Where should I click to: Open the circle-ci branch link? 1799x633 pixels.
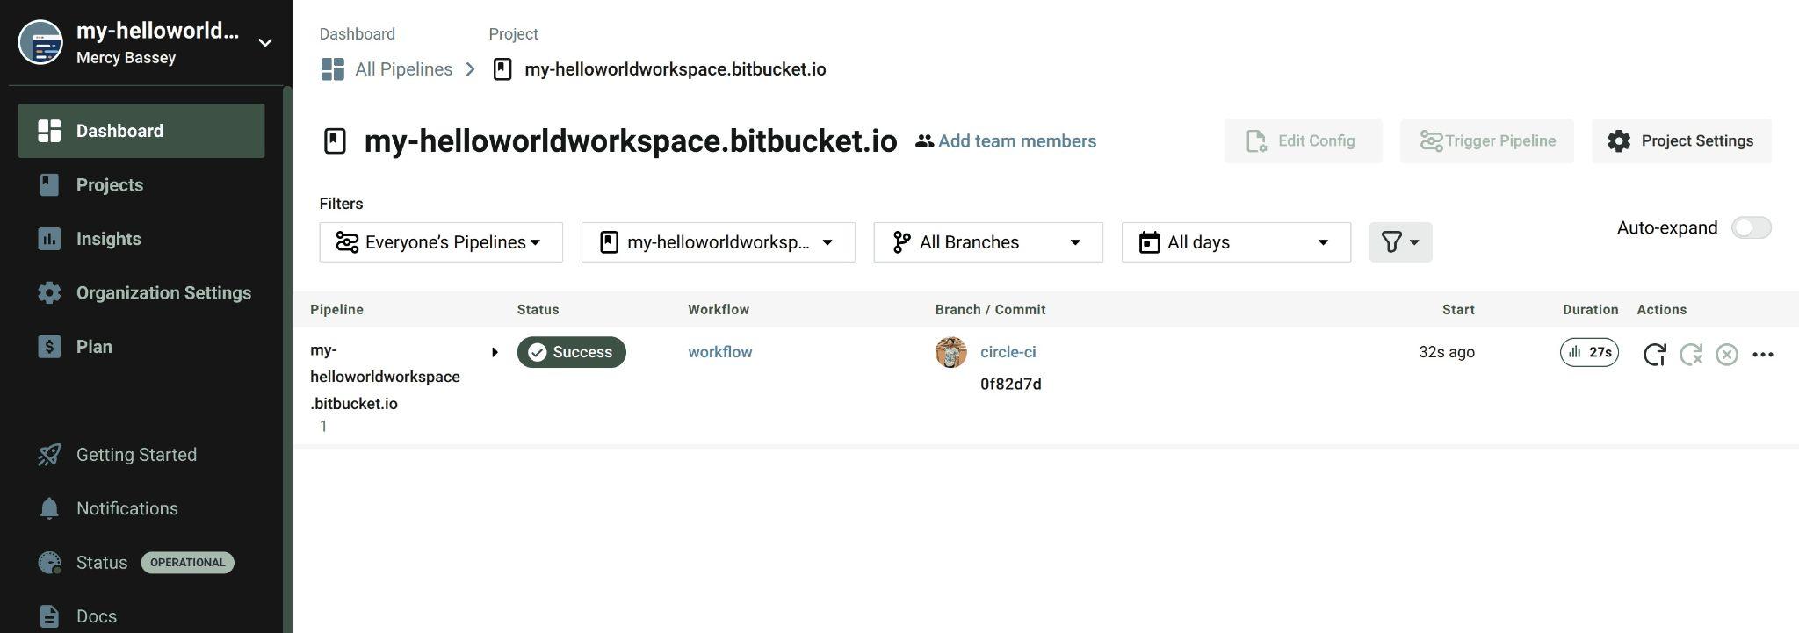click(x=1008, y=352)
